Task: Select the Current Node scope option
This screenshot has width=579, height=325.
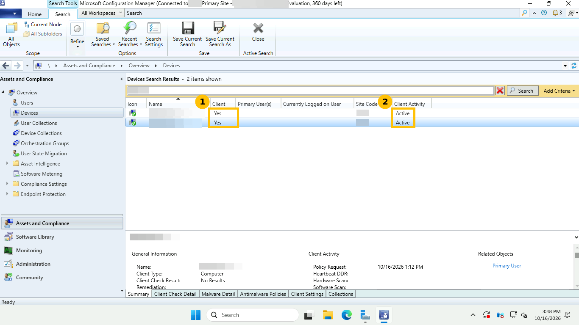Action: click(x=43, y=25)
